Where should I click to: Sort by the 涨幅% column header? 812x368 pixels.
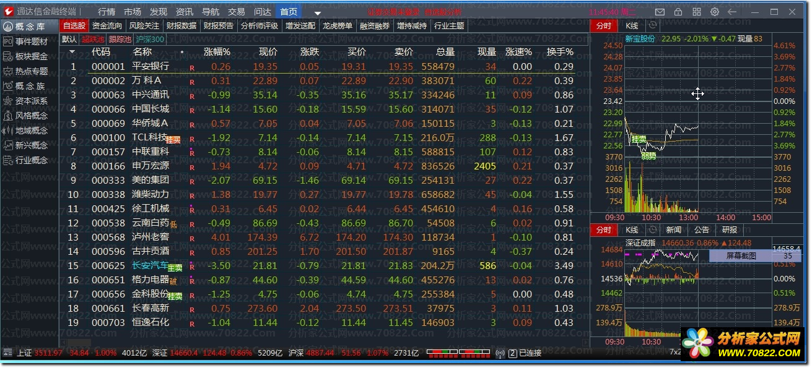click(x=217, y=52)
